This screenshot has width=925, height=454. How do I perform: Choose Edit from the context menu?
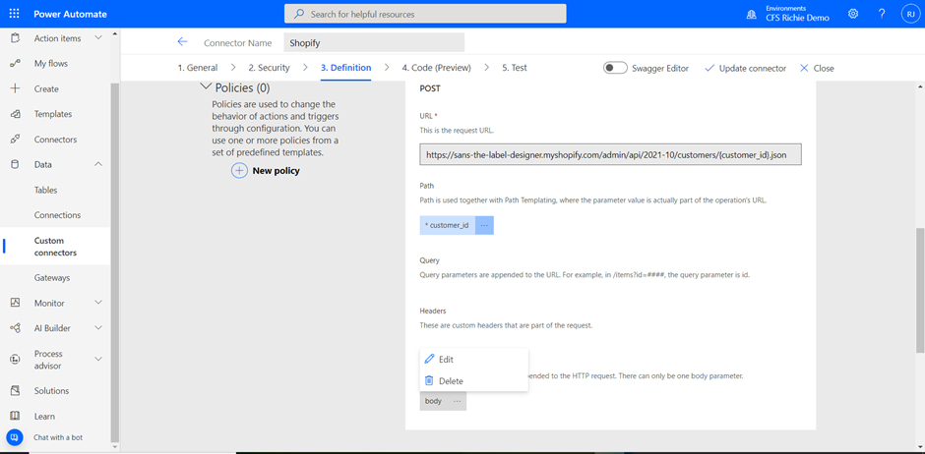(x=473, y=360)
